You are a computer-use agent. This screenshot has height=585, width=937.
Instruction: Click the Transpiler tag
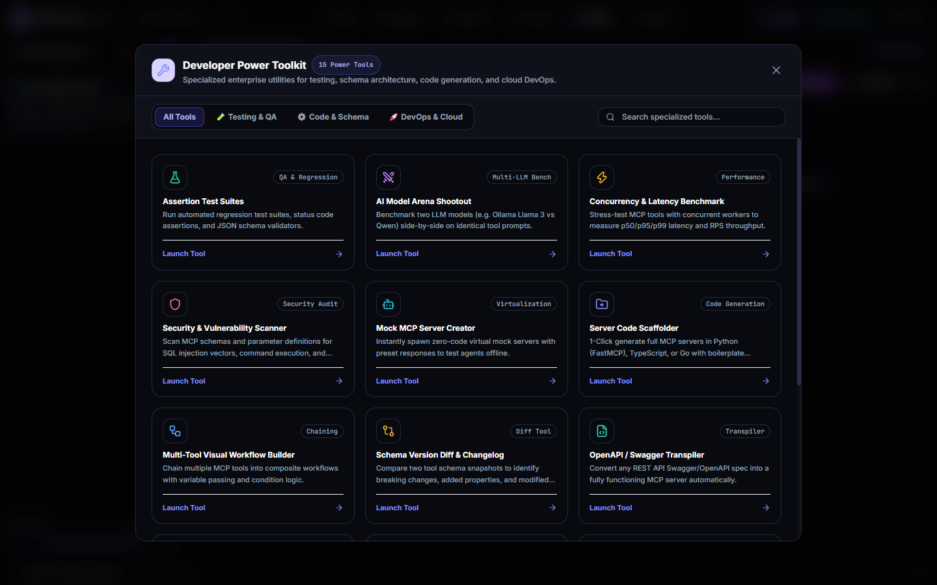click(x=745, y=432)
